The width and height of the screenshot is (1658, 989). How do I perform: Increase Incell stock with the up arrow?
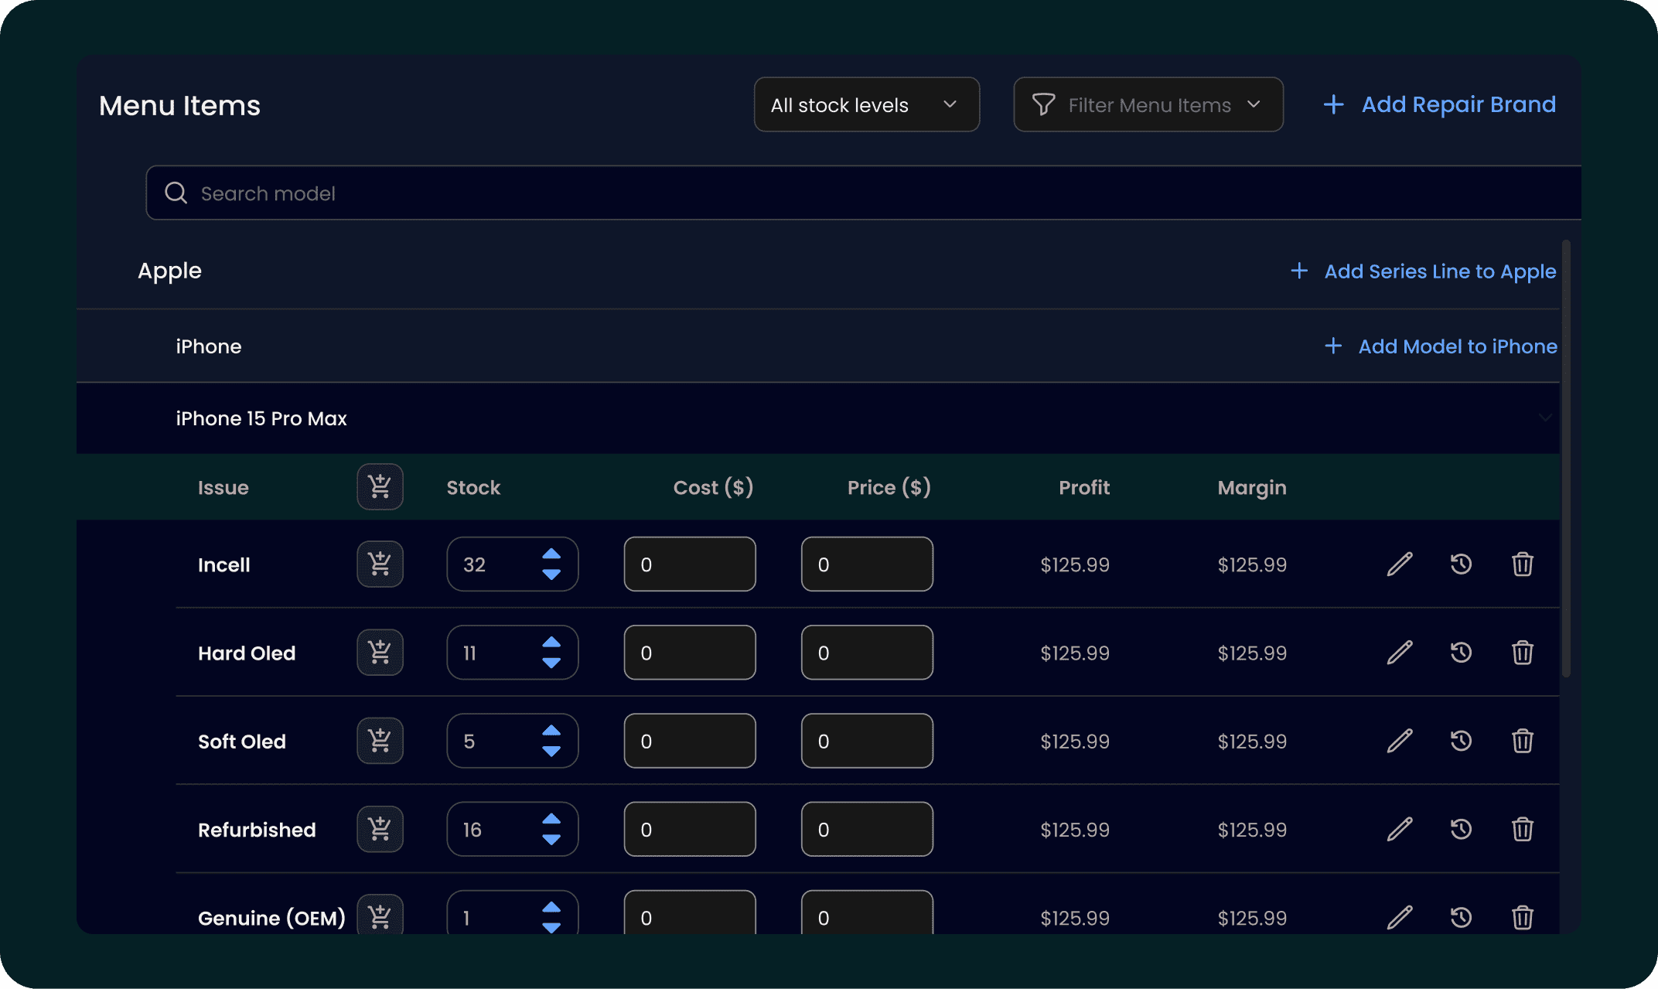(x=551, y=554)
